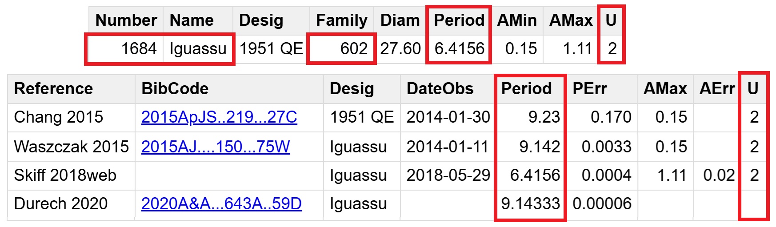This screenshot has width=776, height=227.
Task: Click the 9.14333 period value
Action: [x=530, y=204]
